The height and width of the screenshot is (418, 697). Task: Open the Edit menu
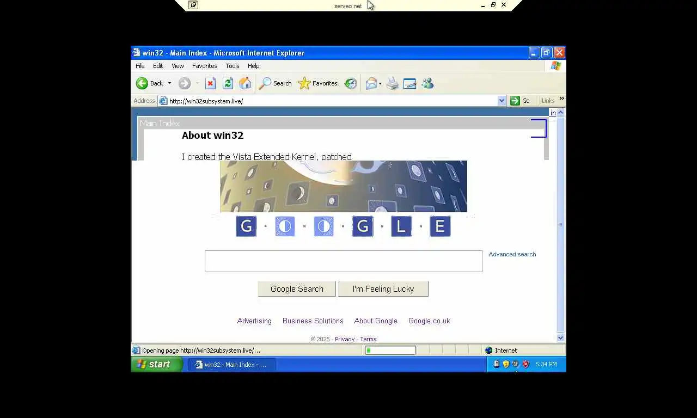[158, 66]
